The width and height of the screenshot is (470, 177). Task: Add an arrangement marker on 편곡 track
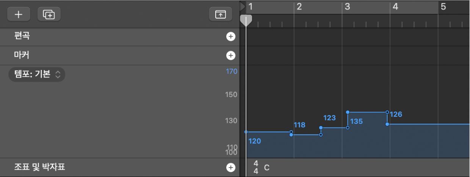[230, 37]
